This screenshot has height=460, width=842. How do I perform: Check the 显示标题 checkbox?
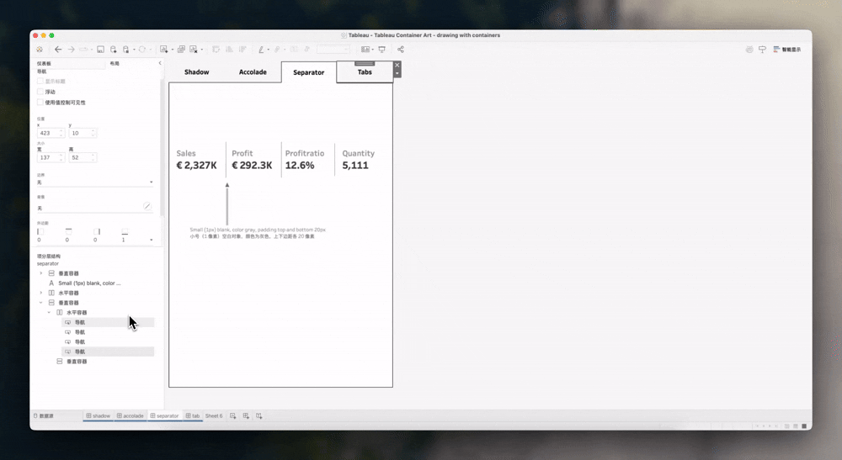coord(40,82)
